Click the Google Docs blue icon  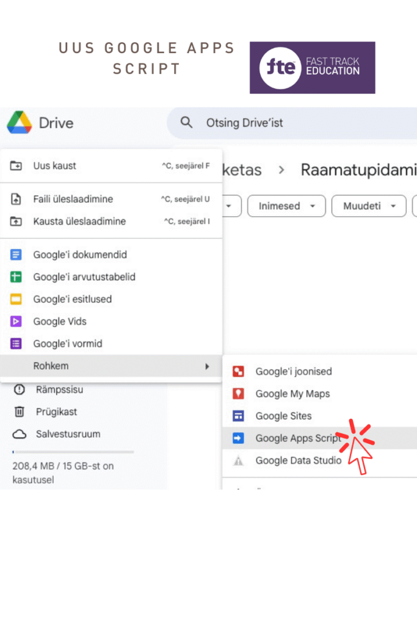coord(16,255)
